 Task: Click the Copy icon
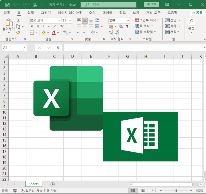(x=18, y=27)
